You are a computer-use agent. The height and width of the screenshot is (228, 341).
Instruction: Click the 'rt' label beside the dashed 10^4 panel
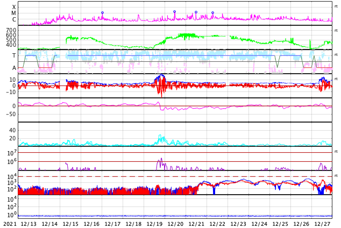pyautogui.click(x=336, y=175)
